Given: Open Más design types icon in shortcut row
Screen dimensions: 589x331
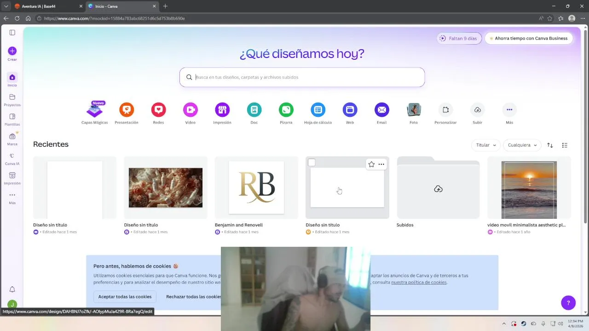Looking at the screenshot, I should pyautogui.click(x=509, y=110).
